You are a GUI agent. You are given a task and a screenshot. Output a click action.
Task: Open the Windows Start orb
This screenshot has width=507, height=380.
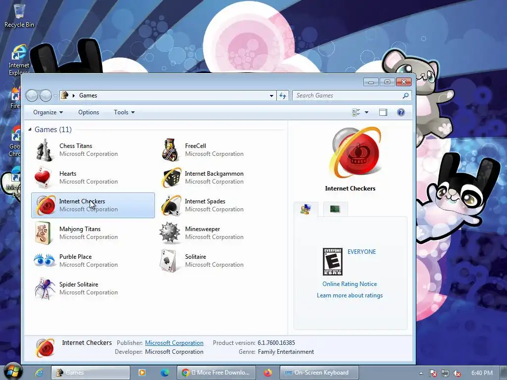(13, 372)
